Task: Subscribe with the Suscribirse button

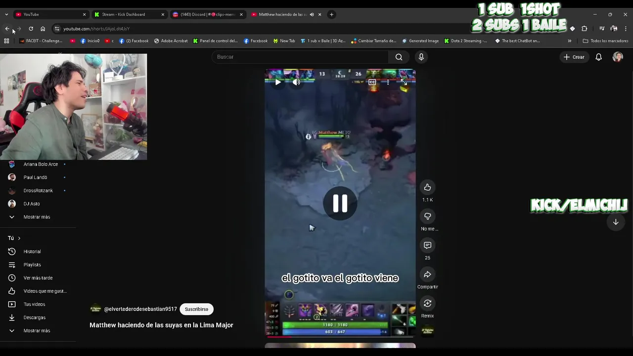Action: pyautogui.click(x=196, y=309)
